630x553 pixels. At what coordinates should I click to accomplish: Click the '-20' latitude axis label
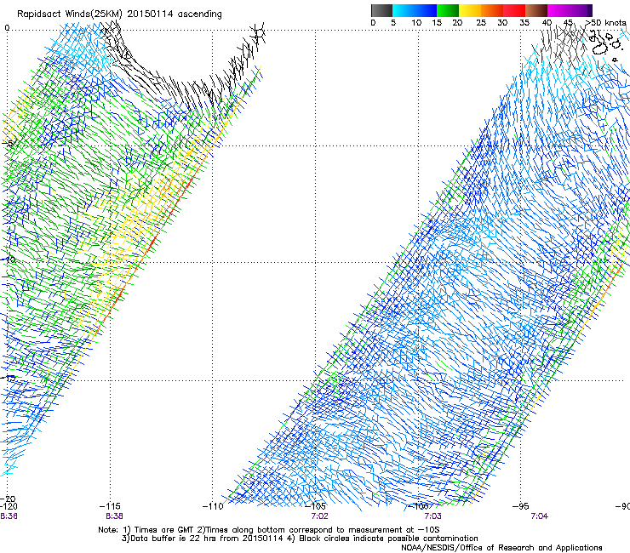click(8, 499)
